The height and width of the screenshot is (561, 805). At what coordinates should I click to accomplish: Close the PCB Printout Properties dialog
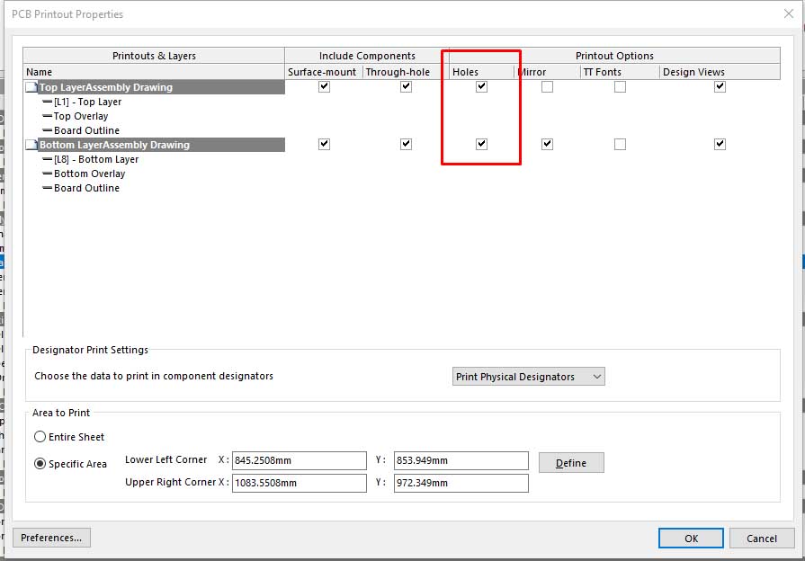[789, 13]
